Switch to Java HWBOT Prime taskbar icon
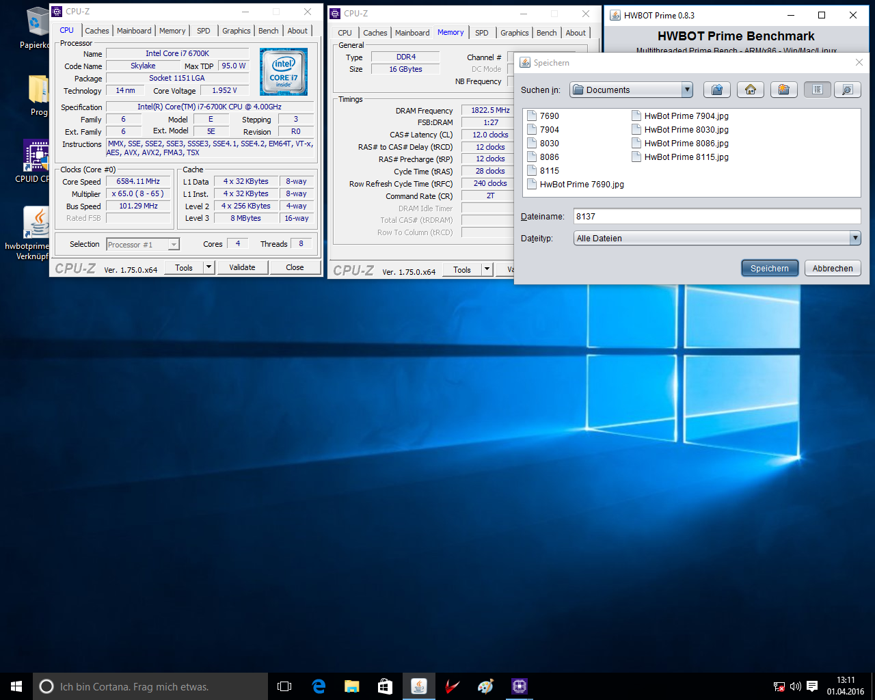Image resolution: width=875 pixels, height=700 pixels. [419, 686]
